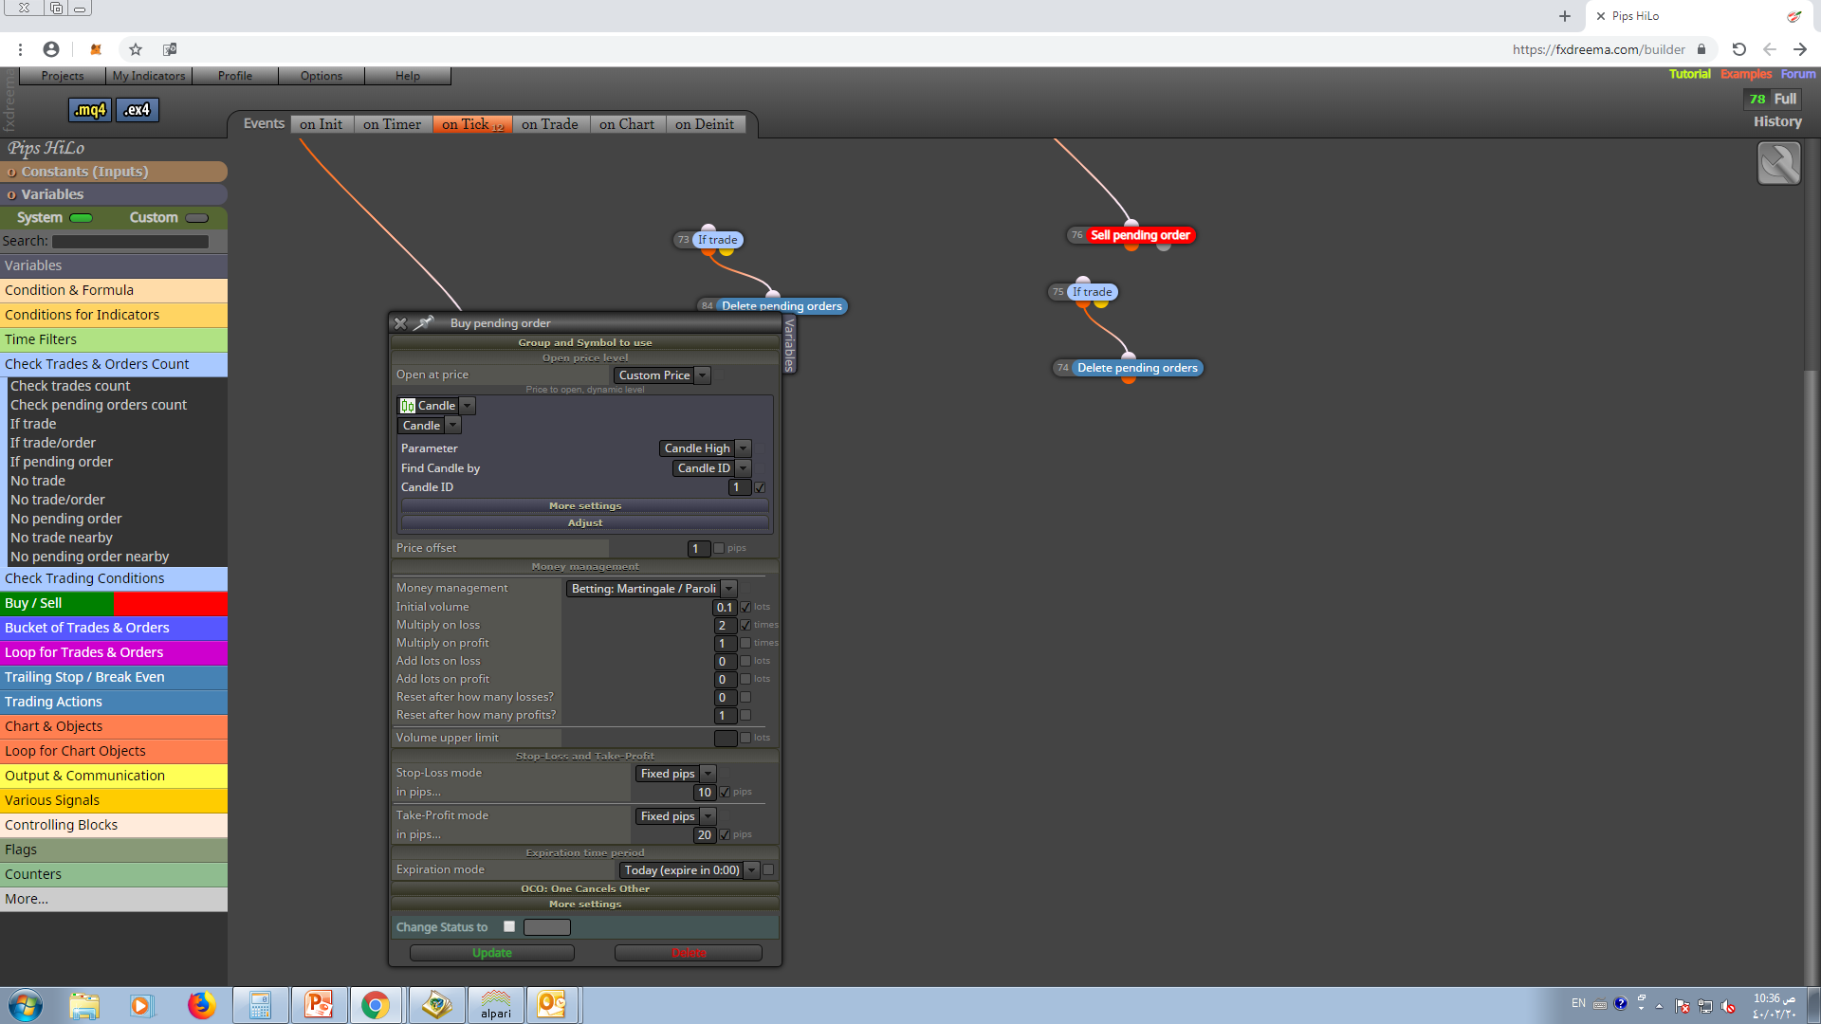
Task: Open Firefox from the taskbar
Action: (201, 1005)
